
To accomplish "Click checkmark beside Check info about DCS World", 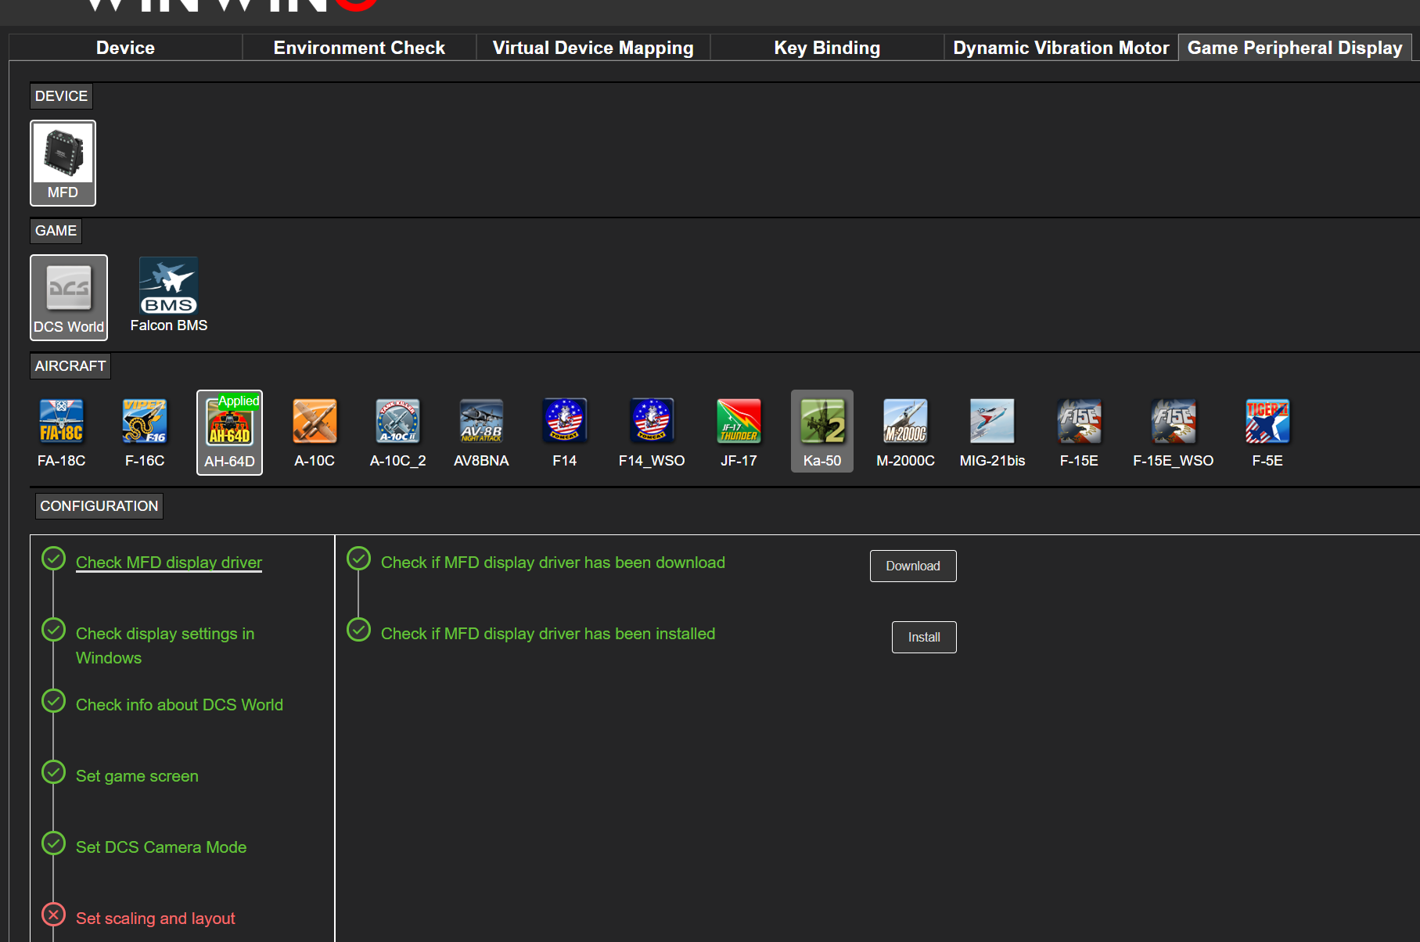I will tap(53, 701).
